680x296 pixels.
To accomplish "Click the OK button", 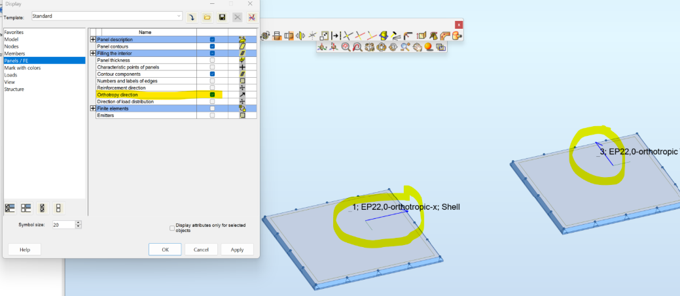I will (x=165, y=249).
